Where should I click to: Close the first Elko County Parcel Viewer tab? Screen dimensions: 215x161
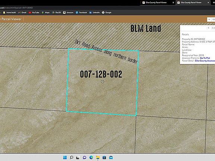(173, 3)
